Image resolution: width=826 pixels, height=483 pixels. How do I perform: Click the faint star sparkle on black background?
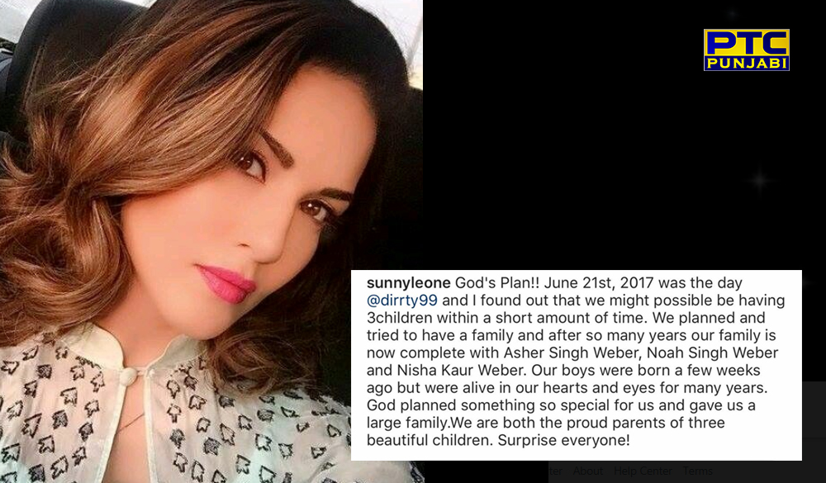coord(759,181)
